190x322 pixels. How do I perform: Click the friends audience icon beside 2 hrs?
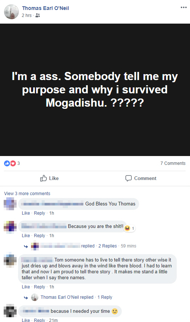pyautogui.click(x=38, y=15)
